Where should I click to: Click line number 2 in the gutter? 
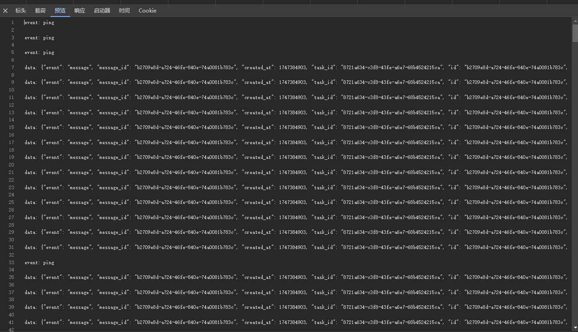click(x=13, y=30)
